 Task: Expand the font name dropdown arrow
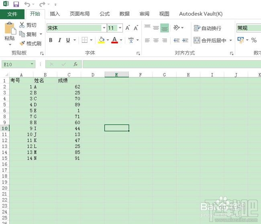click(104, 28)
